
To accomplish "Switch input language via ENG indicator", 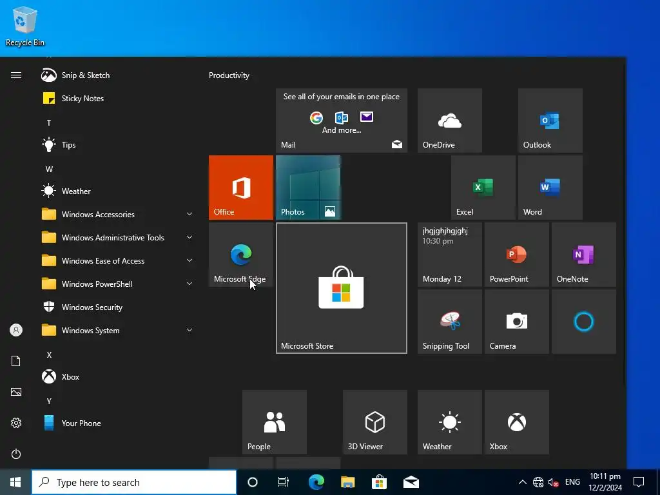I will [x=572, y=482].
